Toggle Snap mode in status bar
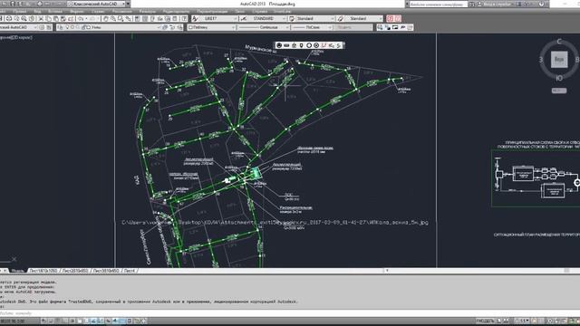This screenshot has height=326, width=580. (x=51, y=321)
